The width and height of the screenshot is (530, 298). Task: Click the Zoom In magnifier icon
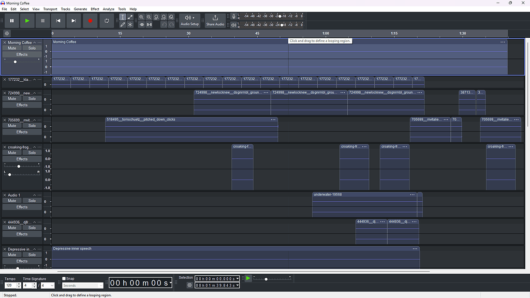pos(141,17)
